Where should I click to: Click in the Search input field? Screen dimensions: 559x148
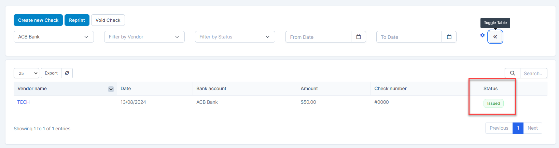533,73
